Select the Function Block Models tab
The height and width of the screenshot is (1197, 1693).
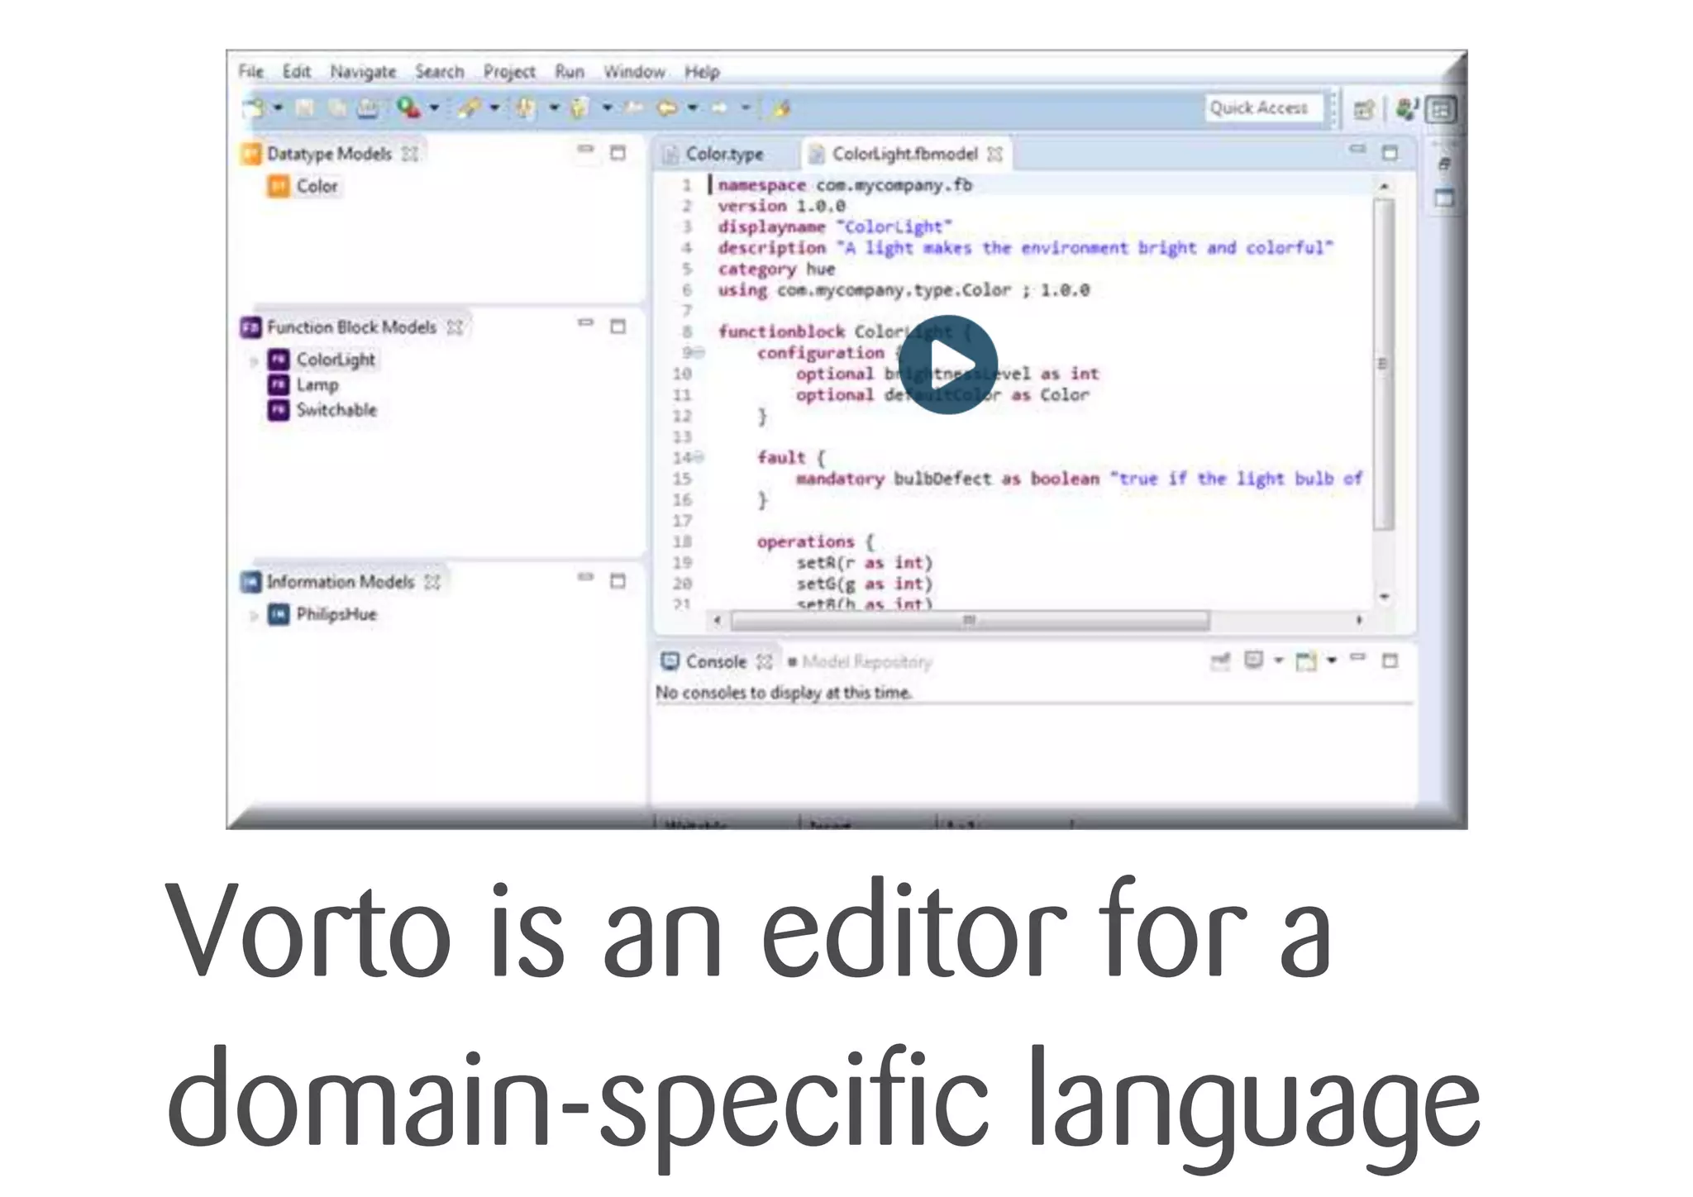(x=351, y=327)
